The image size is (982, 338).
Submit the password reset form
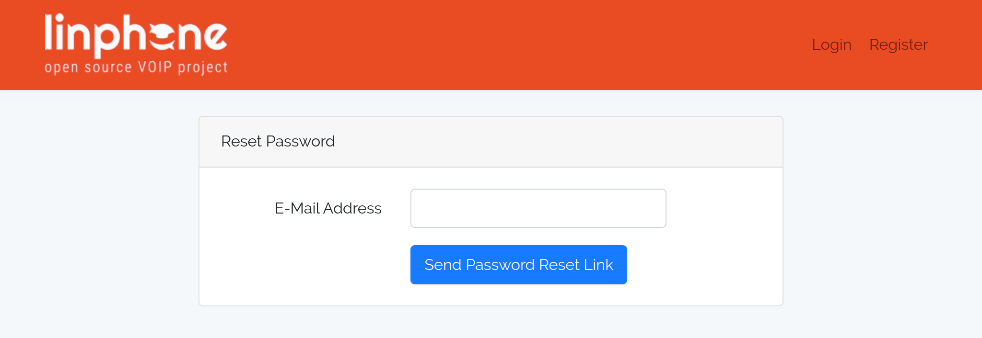coord(518,265)
